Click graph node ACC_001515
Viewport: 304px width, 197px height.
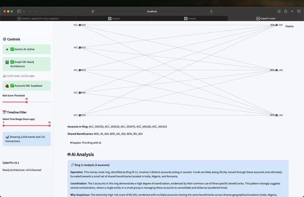(80, 115)
